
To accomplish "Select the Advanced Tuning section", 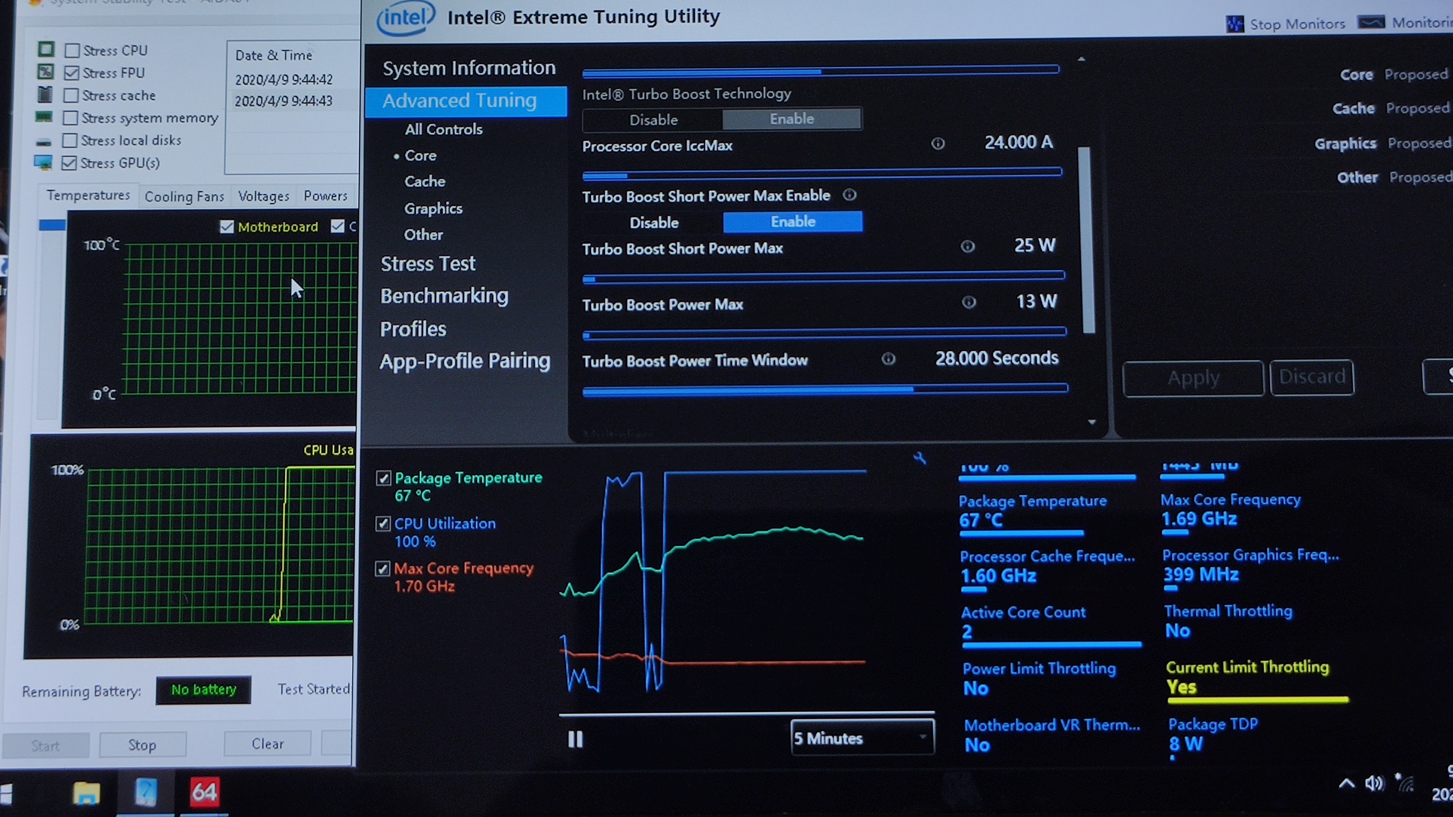I will 466,102.
